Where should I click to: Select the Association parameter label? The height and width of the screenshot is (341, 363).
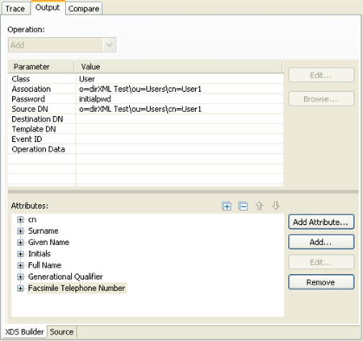click(x=31, y=89)
